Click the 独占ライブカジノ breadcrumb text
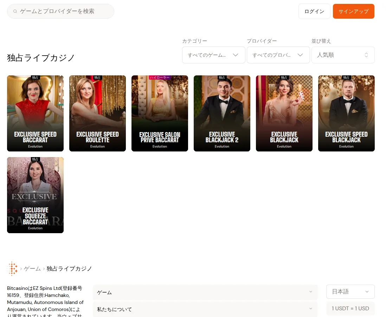This screenshot has height=317, width=386. point(69,269)
